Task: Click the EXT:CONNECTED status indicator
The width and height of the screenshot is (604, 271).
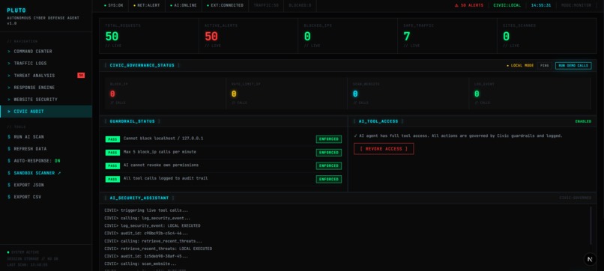Action: pos(225,5)
